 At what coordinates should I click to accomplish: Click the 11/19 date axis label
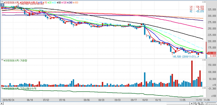point(199,100)
